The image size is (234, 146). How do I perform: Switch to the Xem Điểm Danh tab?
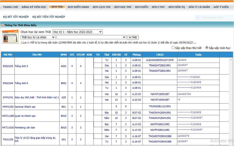point(78,7)
